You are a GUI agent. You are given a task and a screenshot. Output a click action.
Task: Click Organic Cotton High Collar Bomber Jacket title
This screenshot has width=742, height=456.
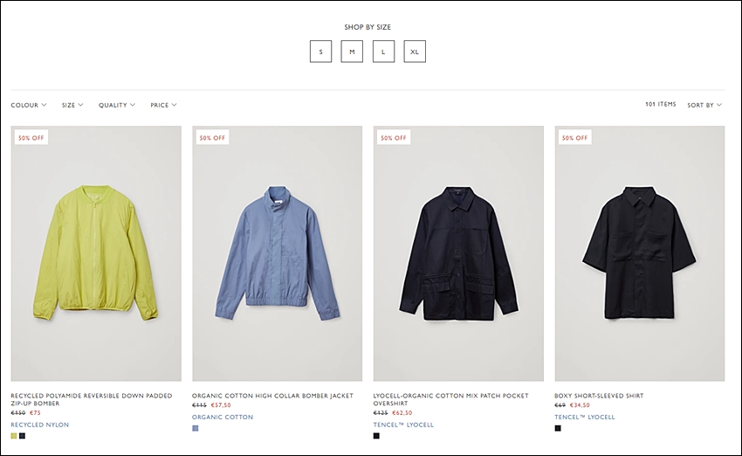[272, 396]
